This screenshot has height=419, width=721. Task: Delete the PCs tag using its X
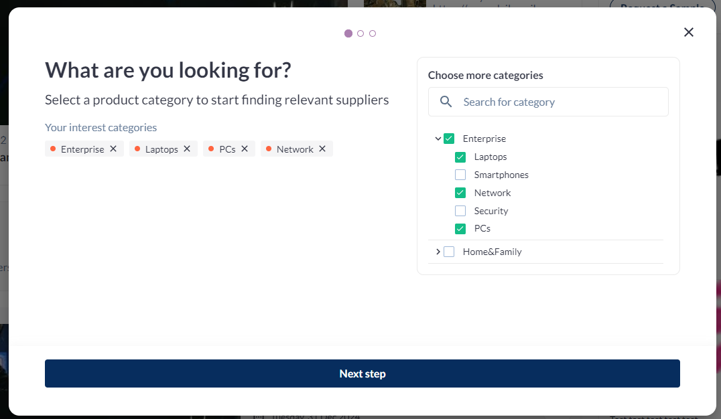point(245,149)
